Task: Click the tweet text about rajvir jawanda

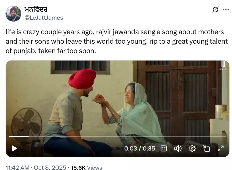Action: click(117, 41)
